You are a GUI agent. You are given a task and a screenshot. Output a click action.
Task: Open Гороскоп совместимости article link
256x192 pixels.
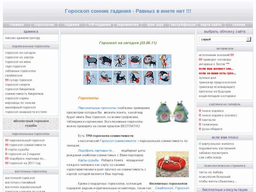pyautogui.click(x=118, y=141)
